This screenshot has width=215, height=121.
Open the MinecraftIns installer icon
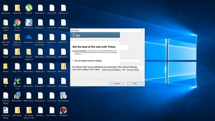tap(17, 97)
